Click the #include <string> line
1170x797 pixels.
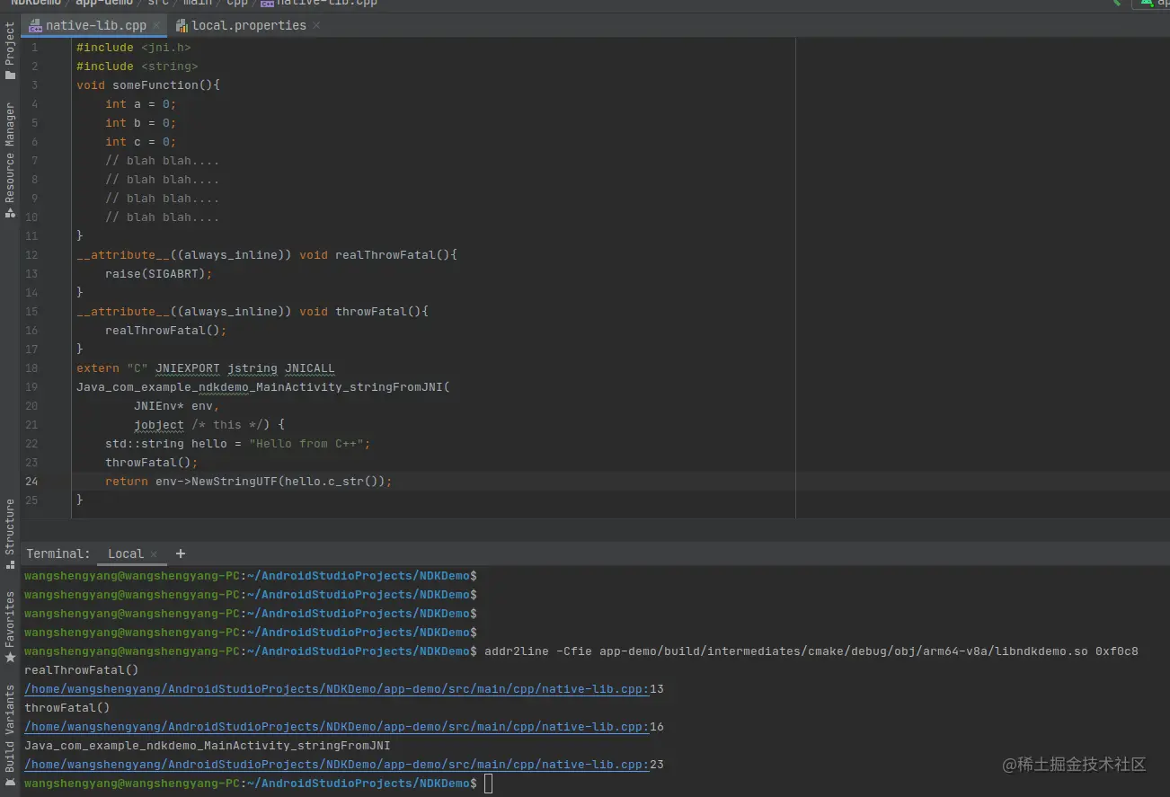pyautogui.click(x=137, y=66)
